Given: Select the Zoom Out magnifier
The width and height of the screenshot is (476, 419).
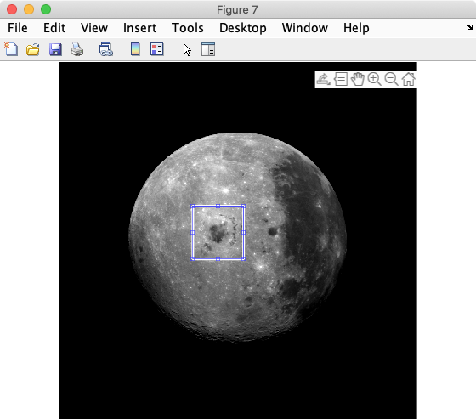Looking at the screenshot, I should coord(391,79).
